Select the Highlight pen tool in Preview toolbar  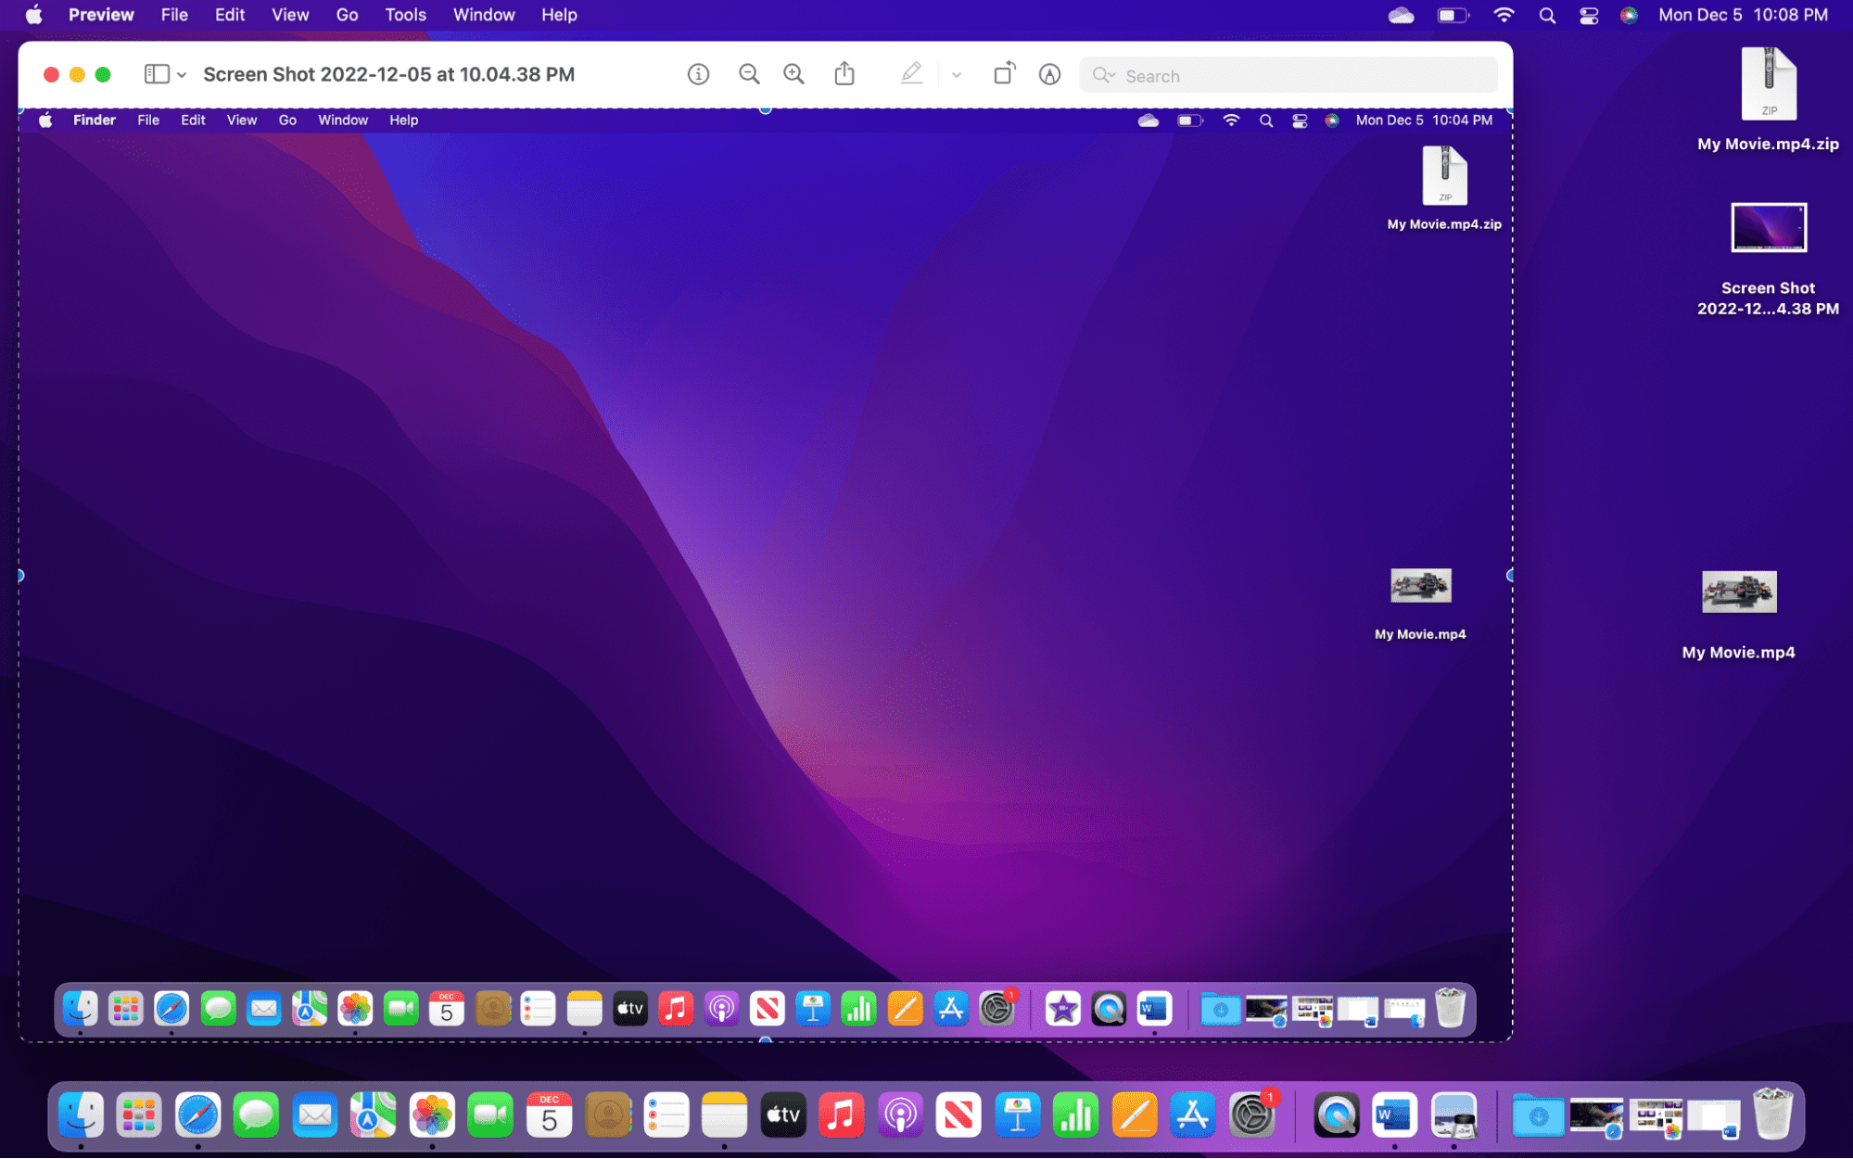911,73
